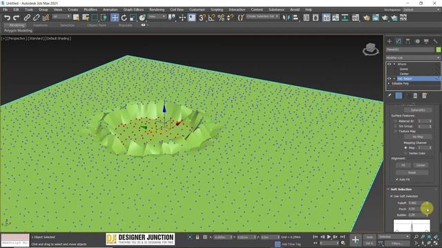Select the Material ID radio option
Screen dimensions: 442x248
tap(395, 121)
